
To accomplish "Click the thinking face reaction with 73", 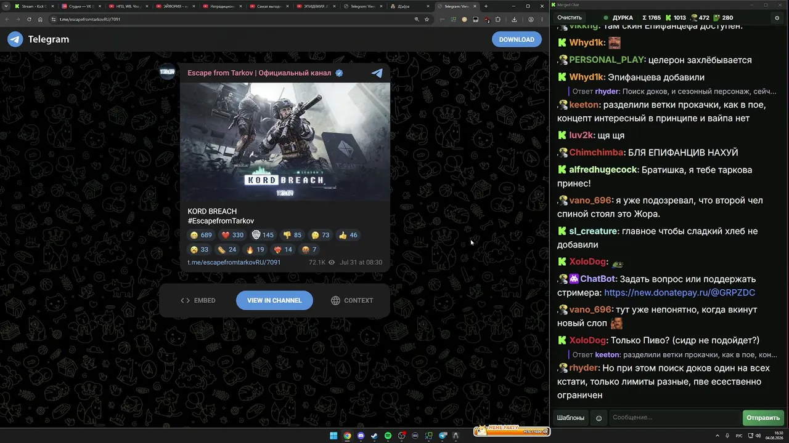I will click(321, 235).
